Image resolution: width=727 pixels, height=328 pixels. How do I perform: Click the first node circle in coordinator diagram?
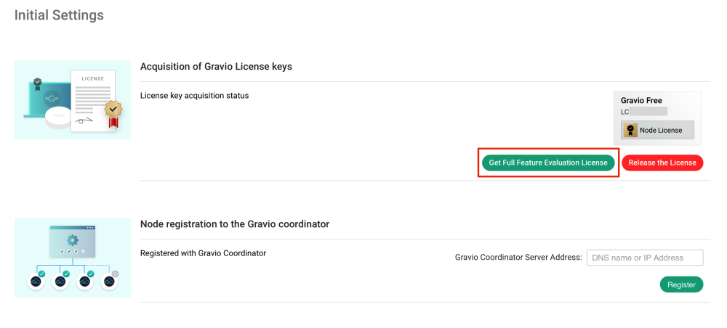pos(36,281)
